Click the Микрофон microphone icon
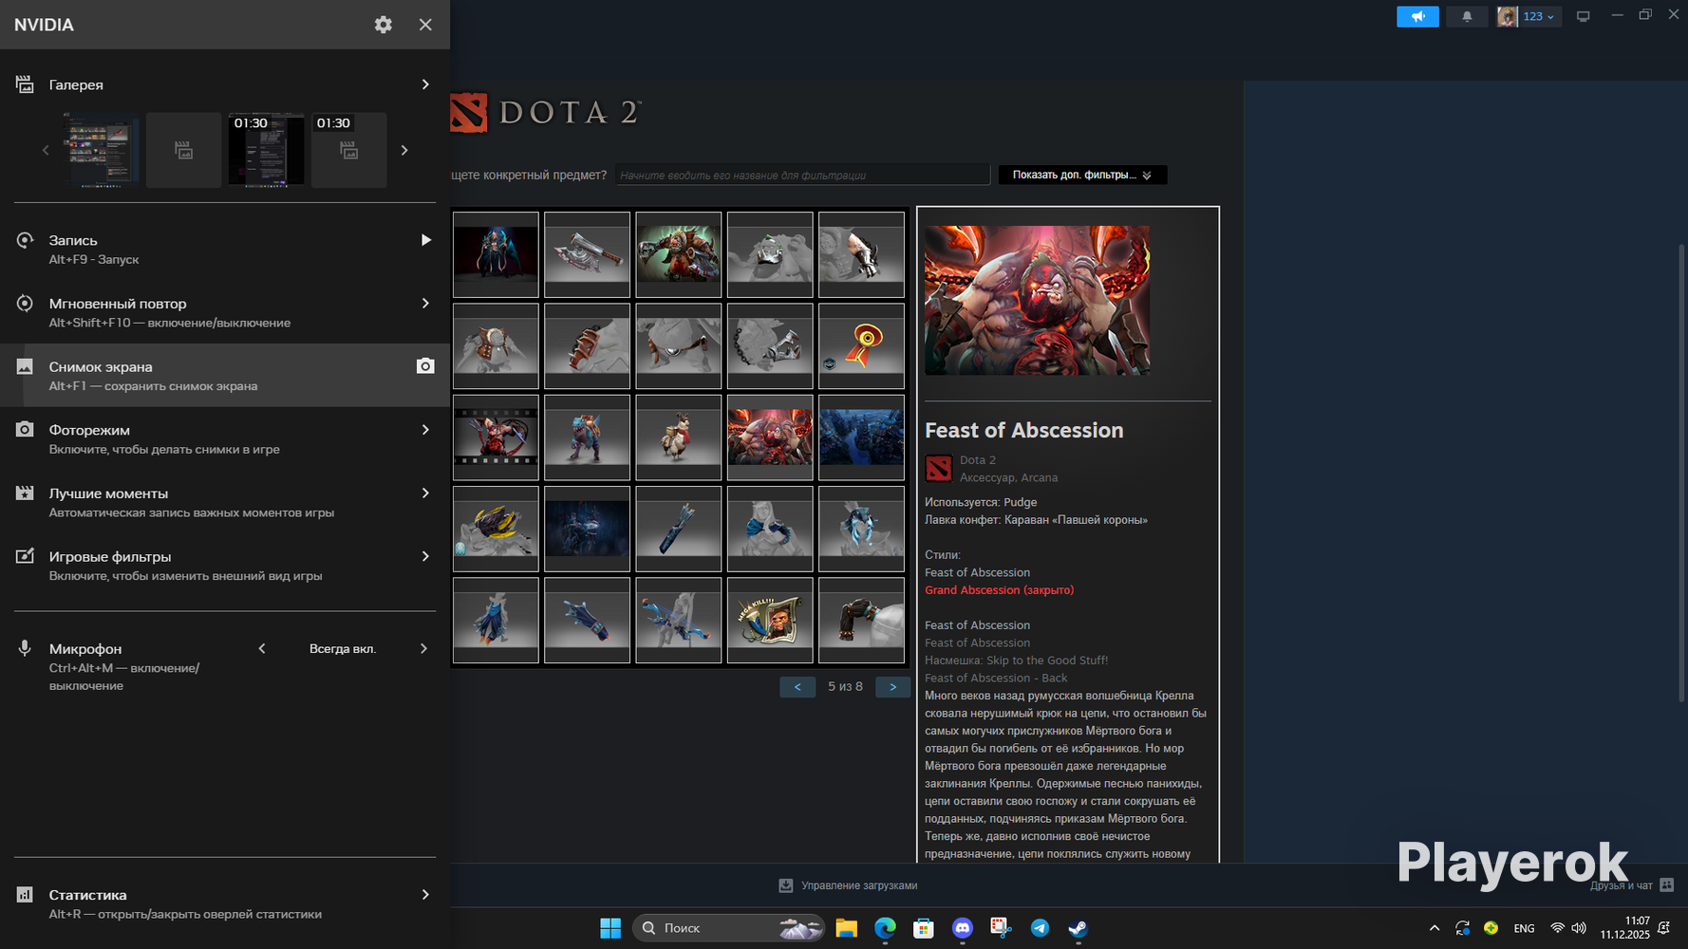Viewport: 1688px width, 949px height. (25, 648)
